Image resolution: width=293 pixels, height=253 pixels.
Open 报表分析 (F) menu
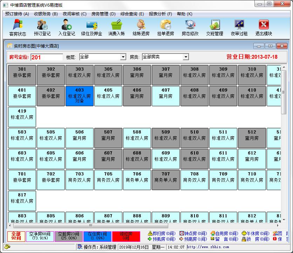tap(160, 14)
